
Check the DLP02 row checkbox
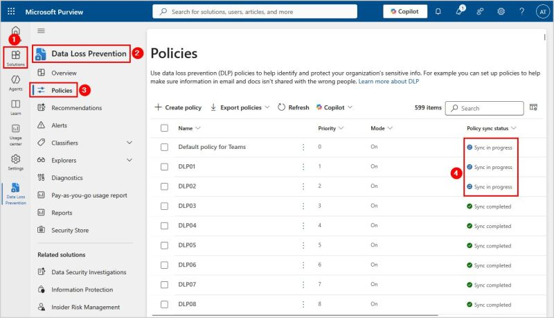[164, 186]
